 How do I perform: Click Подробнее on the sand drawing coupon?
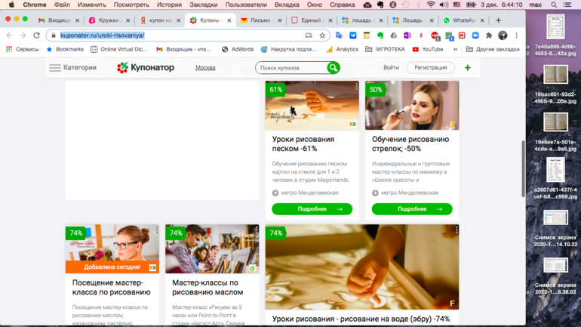point(312,209)
